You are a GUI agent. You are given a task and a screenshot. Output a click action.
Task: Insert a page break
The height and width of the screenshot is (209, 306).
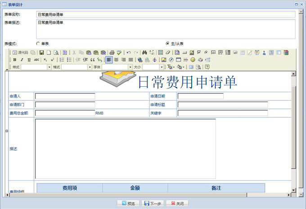point(207,60)
